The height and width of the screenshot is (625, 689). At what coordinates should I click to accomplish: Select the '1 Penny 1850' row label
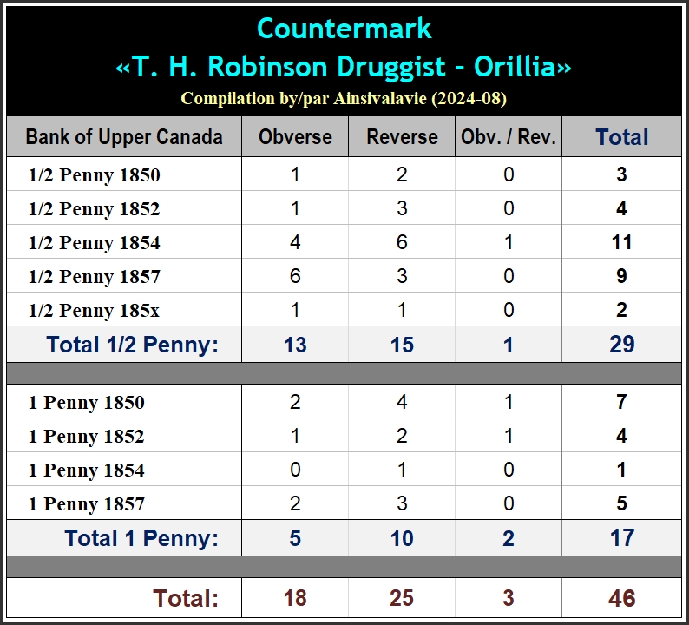click(x=86, y=402)
